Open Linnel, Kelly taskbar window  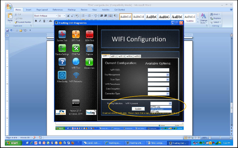[x=93, y=143]
